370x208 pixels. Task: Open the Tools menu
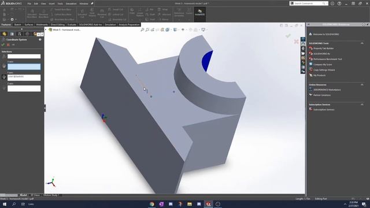coord(60,3)
